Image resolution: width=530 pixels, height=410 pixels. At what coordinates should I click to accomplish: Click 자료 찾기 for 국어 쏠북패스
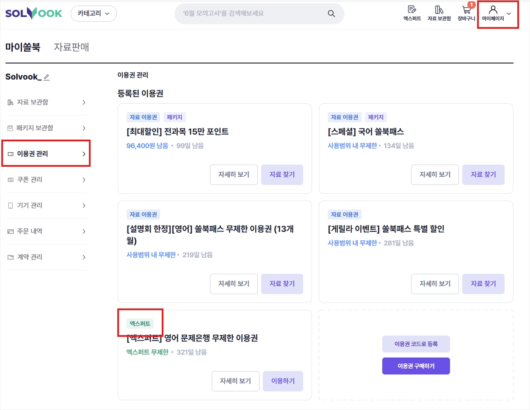click(483, 175)
